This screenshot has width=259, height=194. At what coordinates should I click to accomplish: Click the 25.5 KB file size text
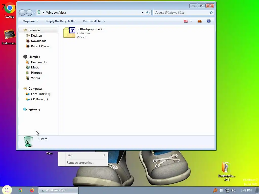[x=81, y=37]
